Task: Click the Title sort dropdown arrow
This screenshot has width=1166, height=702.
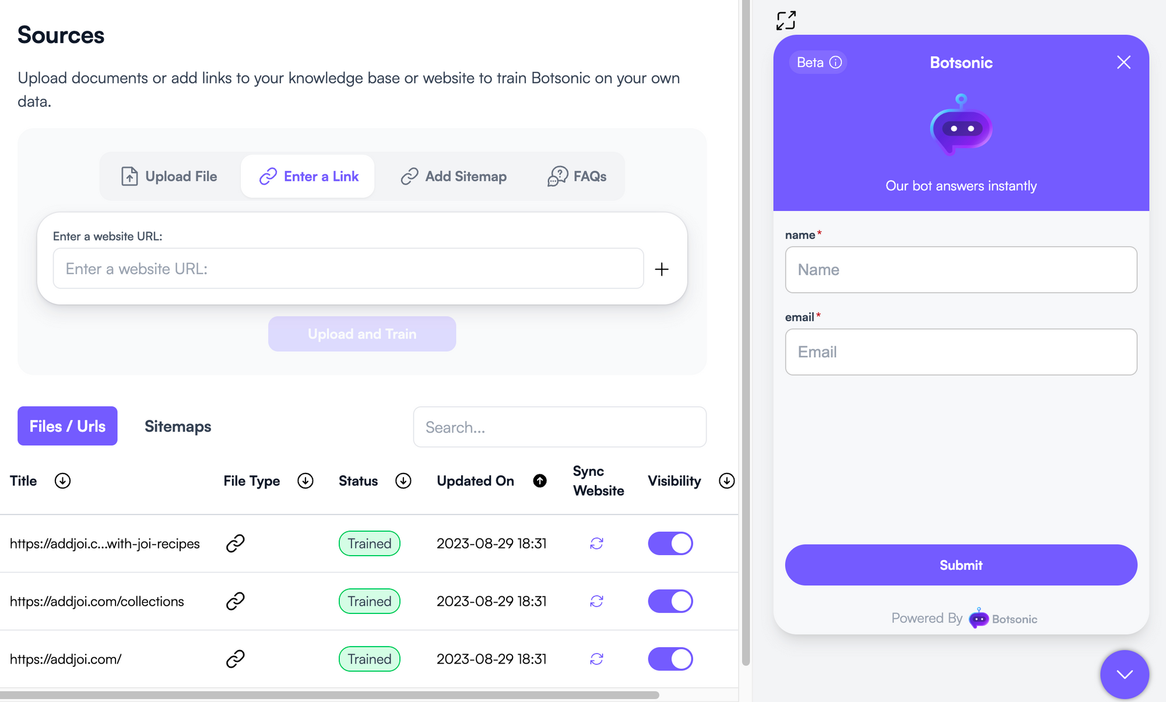Action: pos(62,480)
